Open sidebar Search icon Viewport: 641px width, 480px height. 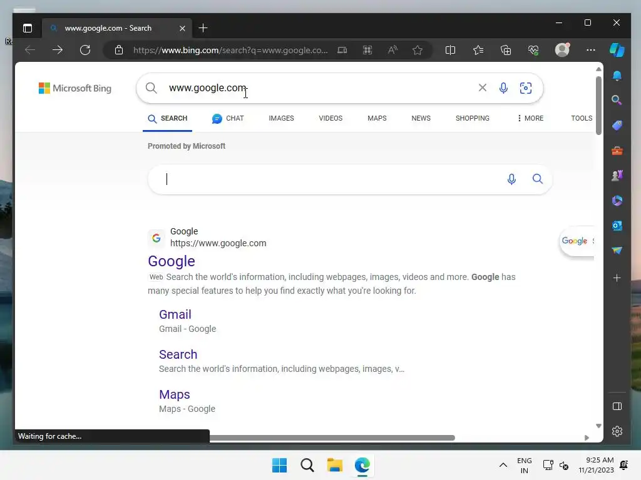point(617,100)
